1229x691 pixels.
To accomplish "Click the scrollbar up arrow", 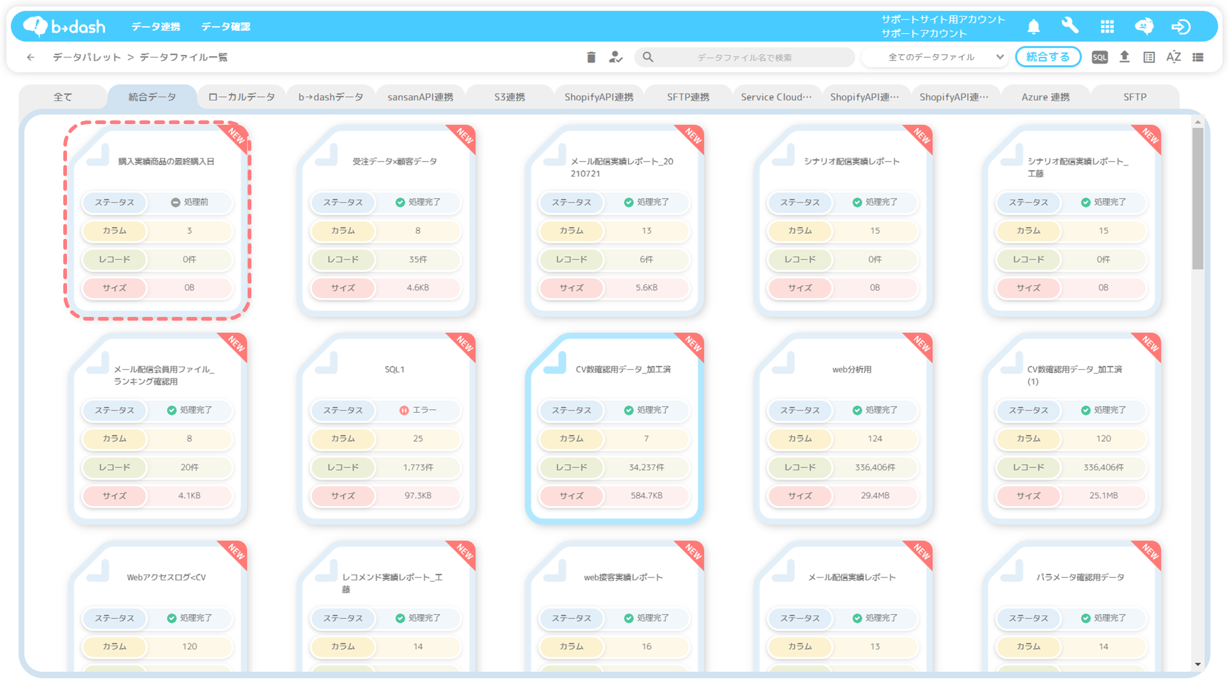I will click(1198, 122).
